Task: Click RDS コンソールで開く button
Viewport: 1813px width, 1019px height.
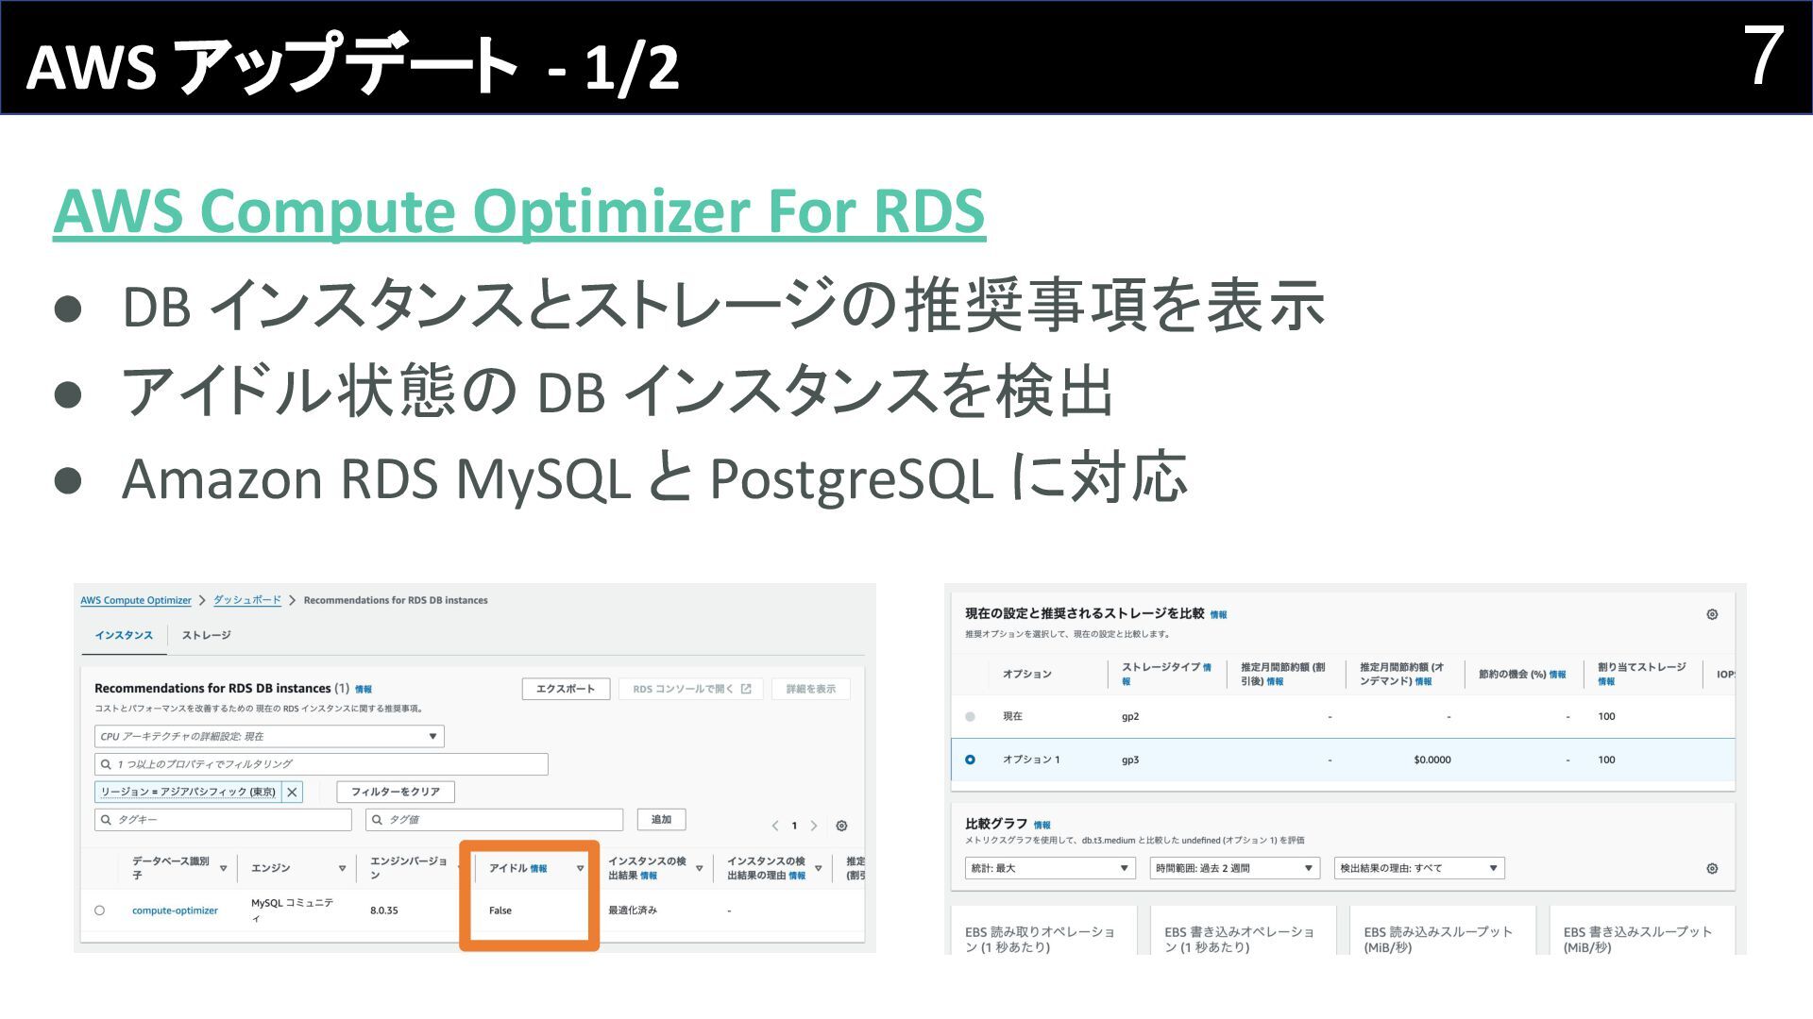Action: tap(691, 689)
